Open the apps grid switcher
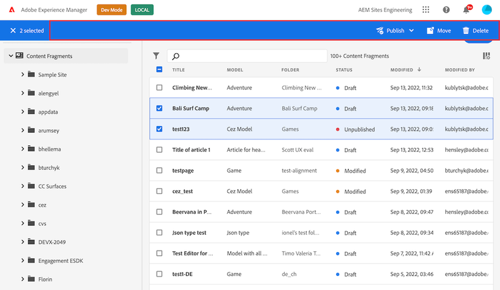 (x=427, y=10)
